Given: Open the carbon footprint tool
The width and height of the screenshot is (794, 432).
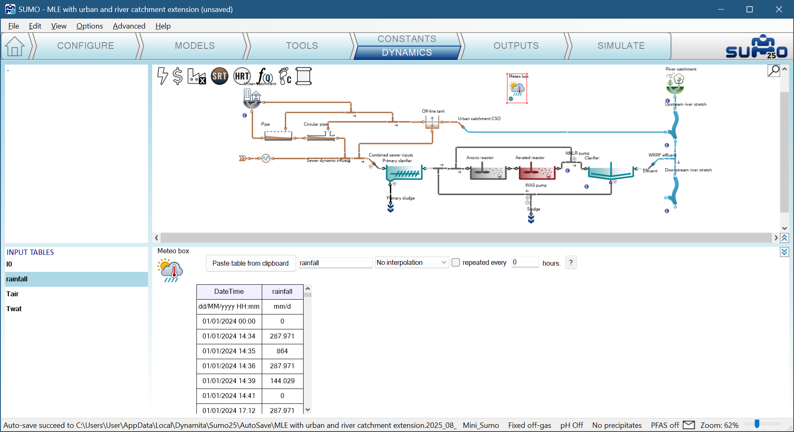Looking at the screenshot, I should [285, 76].
